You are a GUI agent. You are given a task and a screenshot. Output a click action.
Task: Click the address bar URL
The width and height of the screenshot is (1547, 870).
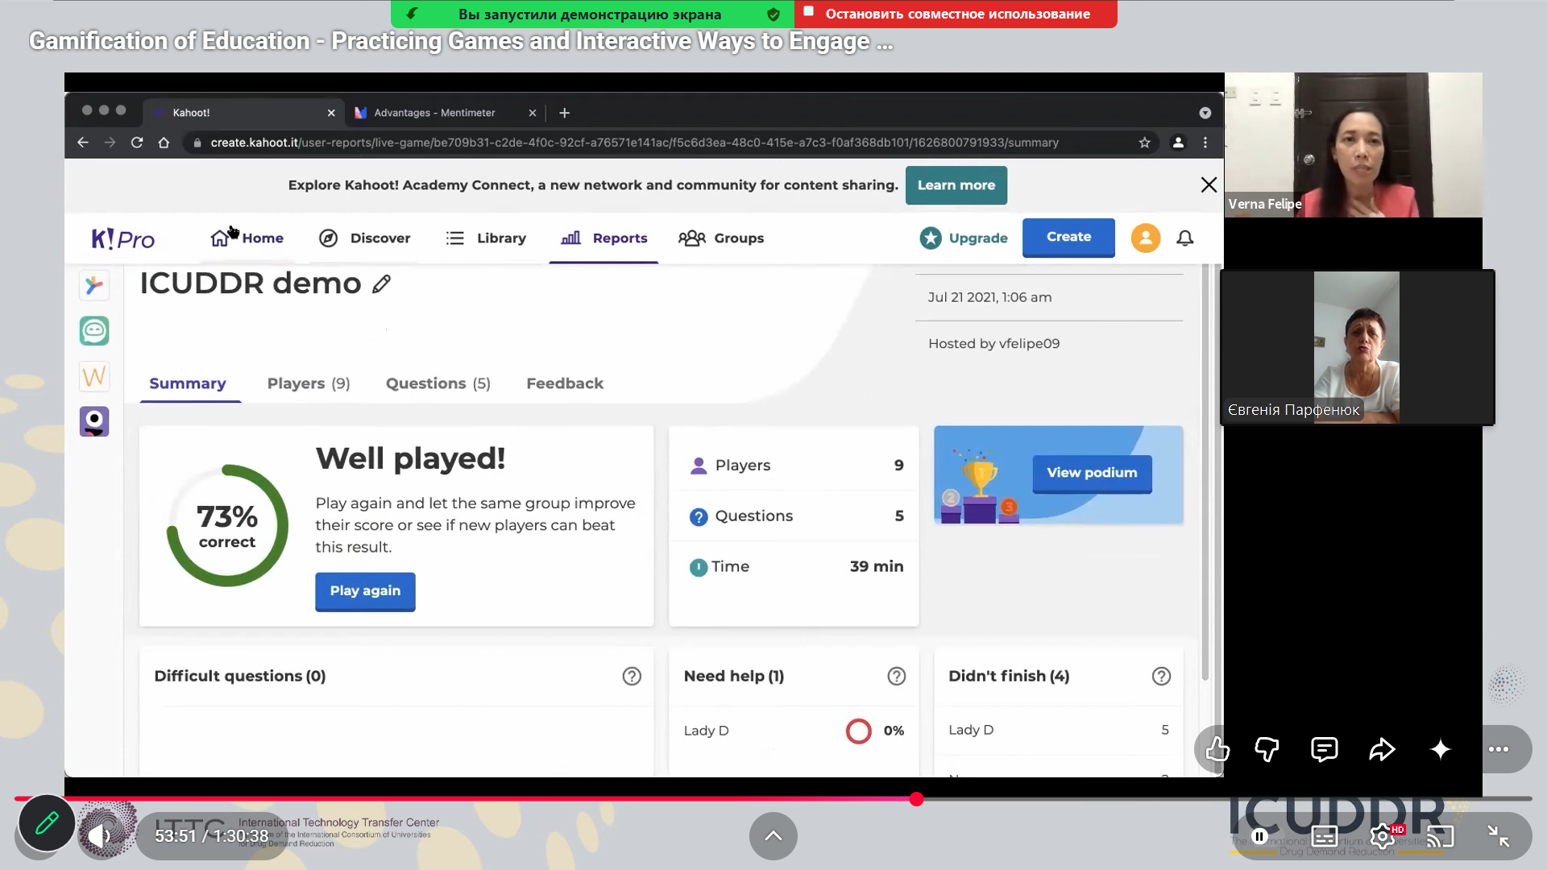click(634, 143)
